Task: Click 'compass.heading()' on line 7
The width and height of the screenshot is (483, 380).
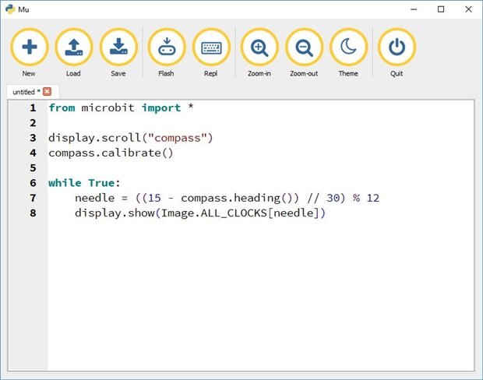Action: click(237, 198)
